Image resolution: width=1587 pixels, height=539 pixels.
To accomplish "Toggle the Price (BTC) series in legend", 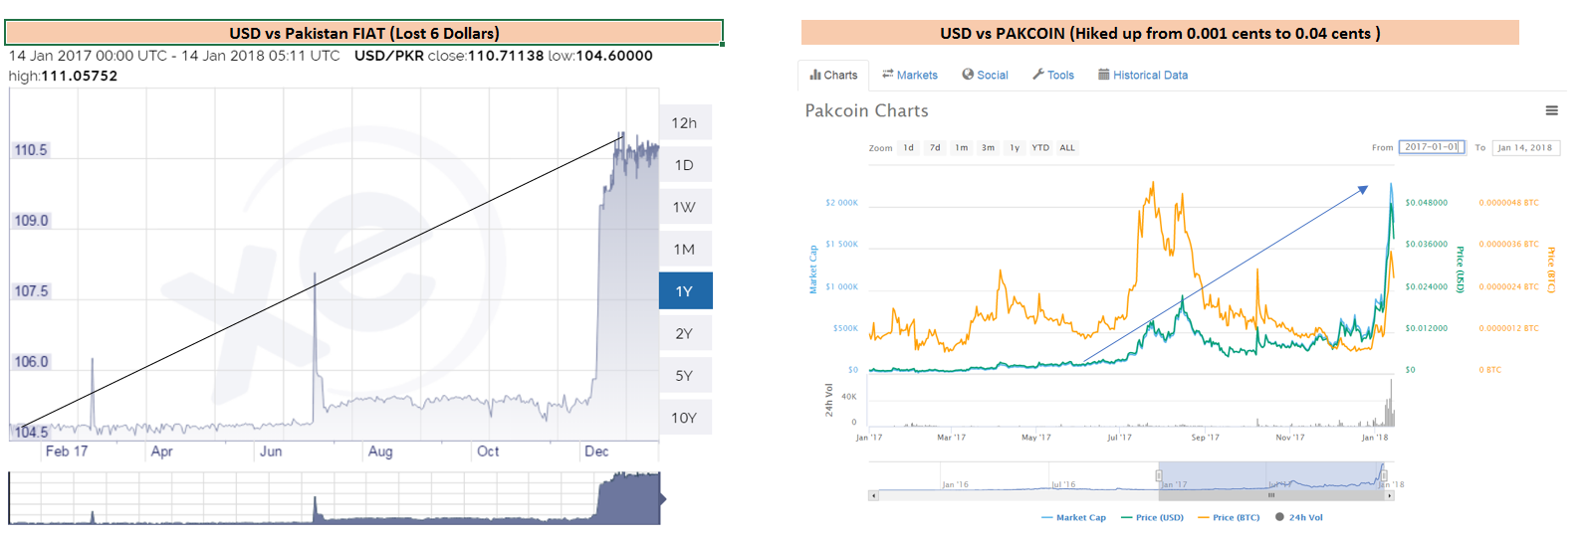I will pos(1229,517).
